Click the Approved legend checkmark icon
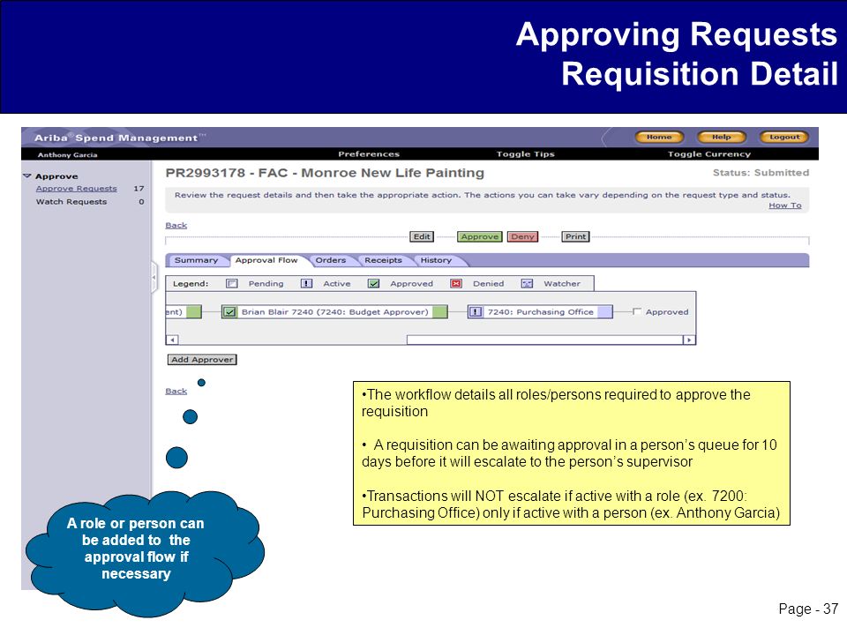 373,283
